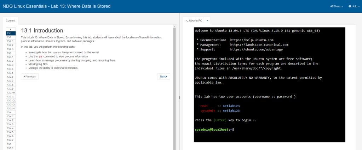Click the dropdown caret beside Ubuntu PC
Viewport: 362px width, 150px height.
tap(207, 20)
